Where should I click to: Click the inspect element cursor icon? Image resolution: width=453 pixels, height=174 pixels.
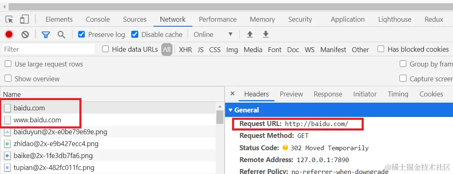pos(9,19)
